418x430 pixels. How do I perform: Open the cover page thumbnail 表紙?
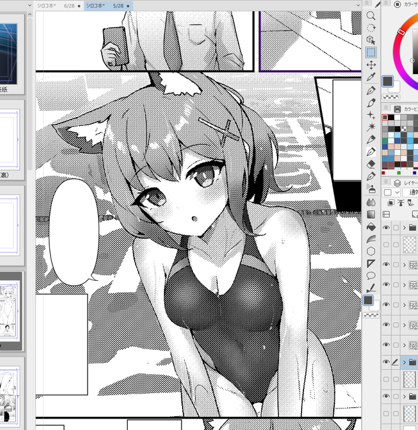[x=8, y=54]
